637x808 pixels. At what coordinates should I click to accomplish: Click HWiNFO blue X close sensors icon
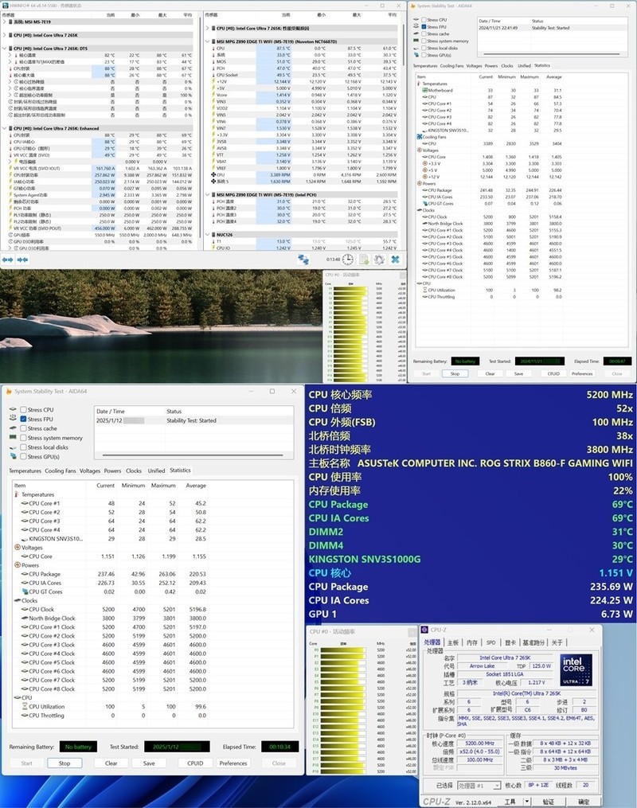pos(396,260)
